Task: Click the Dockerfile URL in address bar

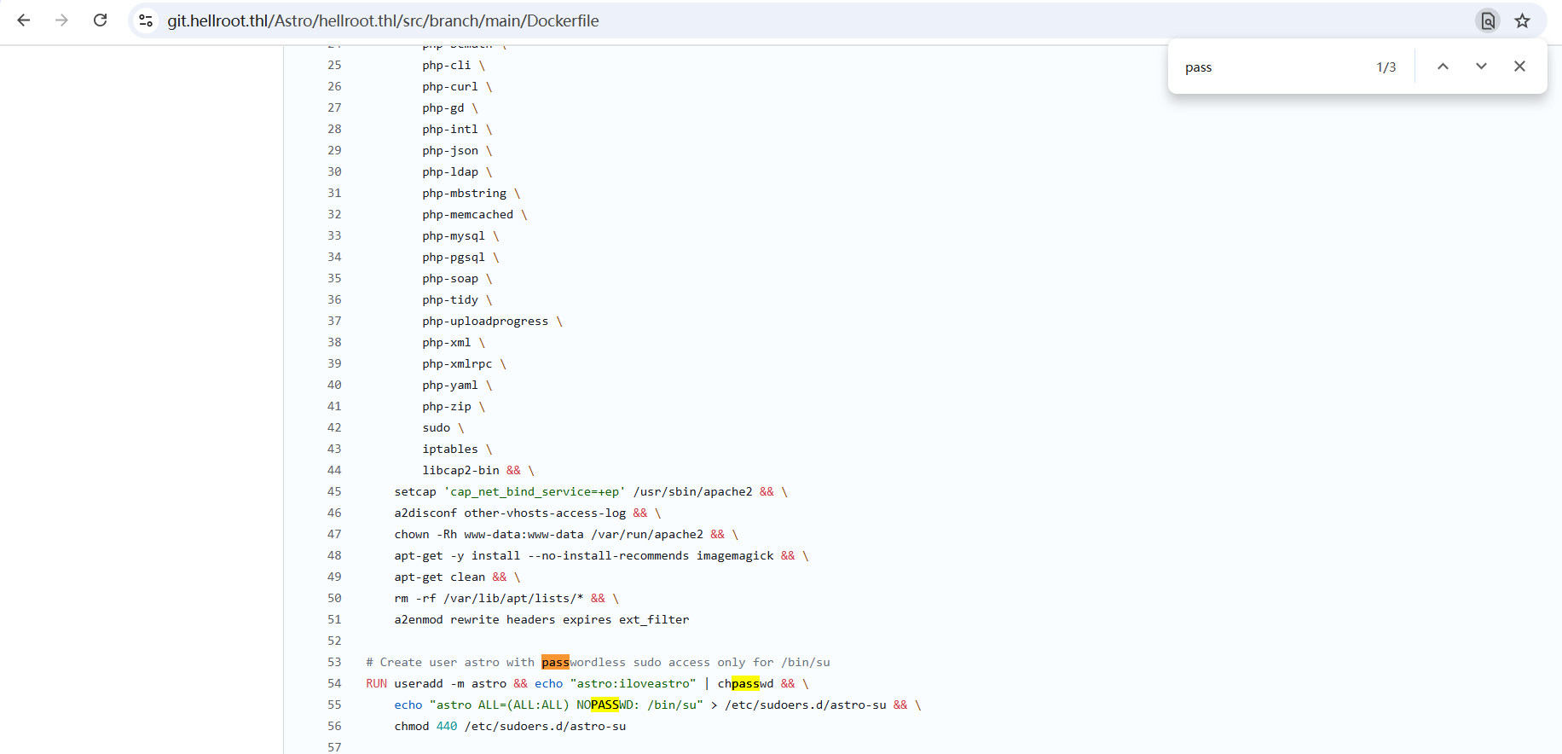Action: click(383, 20)
